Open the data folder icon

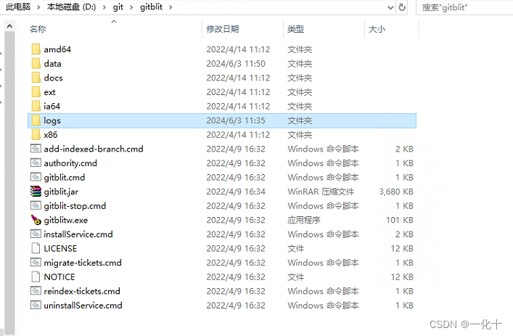tap(36, 63)
